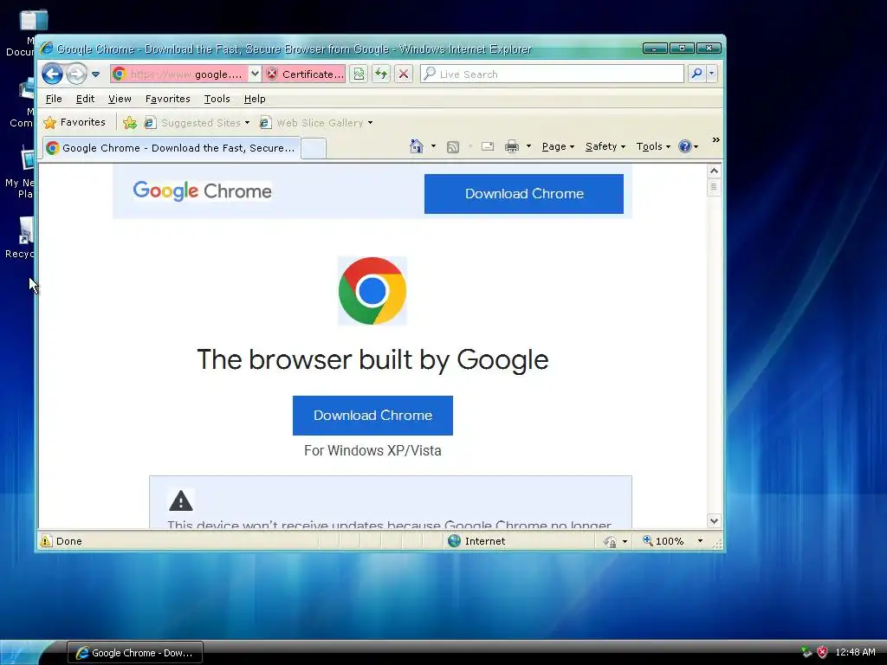
Task: Open the File menu
Action: (54, 99)
